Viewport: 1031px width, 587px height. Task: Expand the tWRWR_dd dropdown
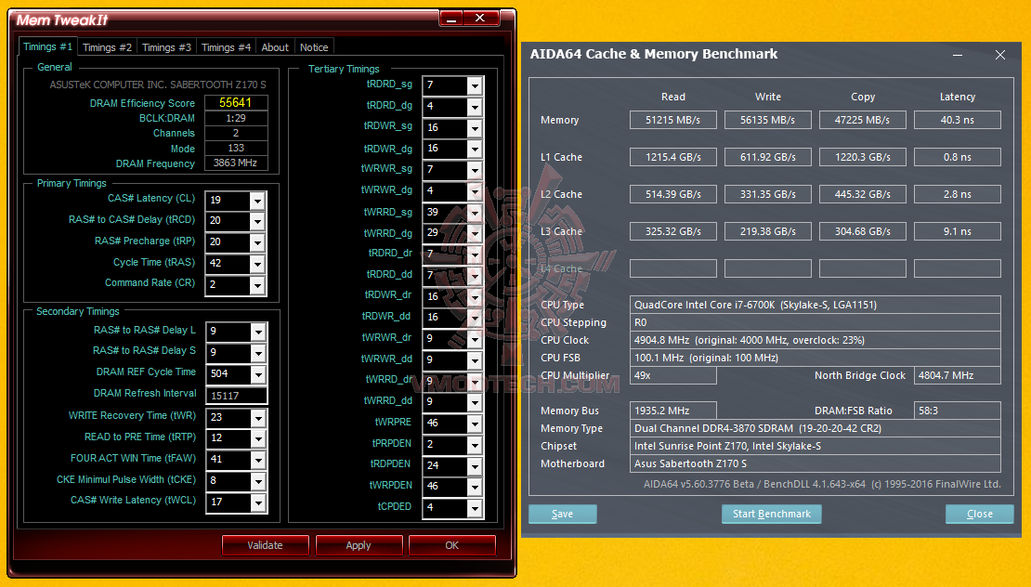(475, 361)
